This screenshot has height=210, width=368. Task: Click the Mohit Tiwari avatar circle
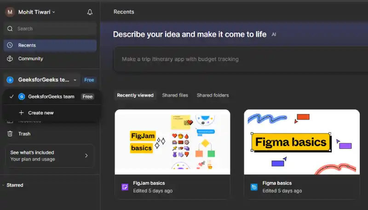point(10,12)
